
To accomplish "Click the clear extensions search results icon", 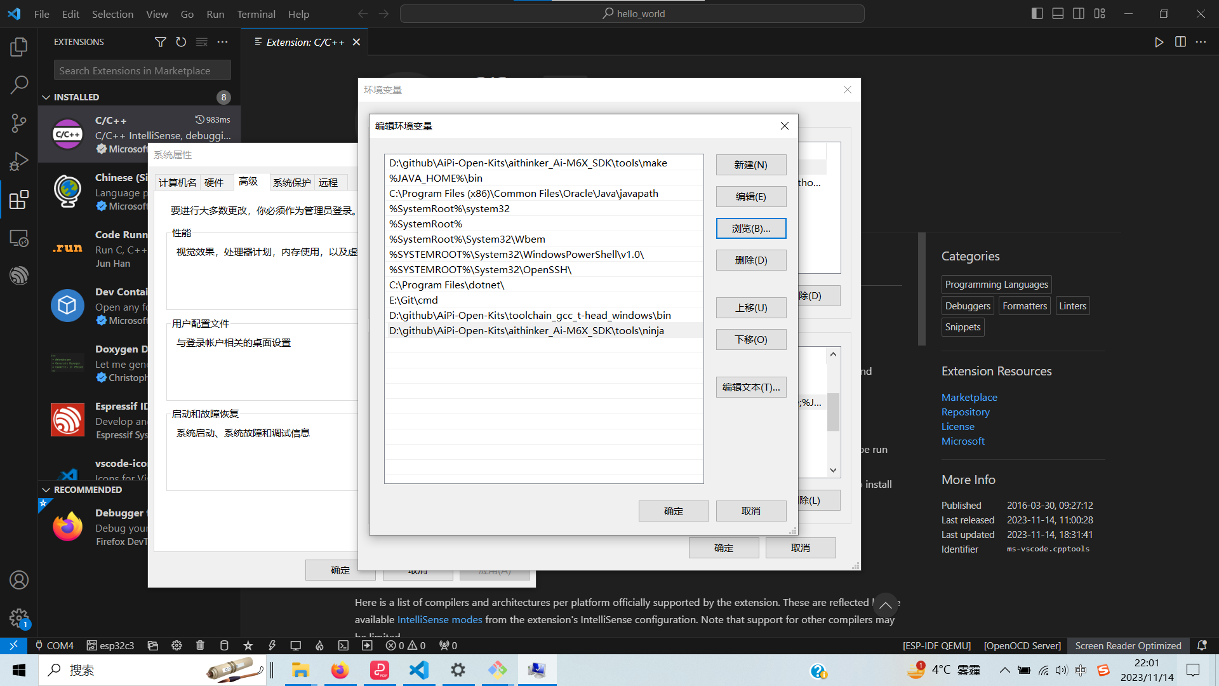I will 202,42.
